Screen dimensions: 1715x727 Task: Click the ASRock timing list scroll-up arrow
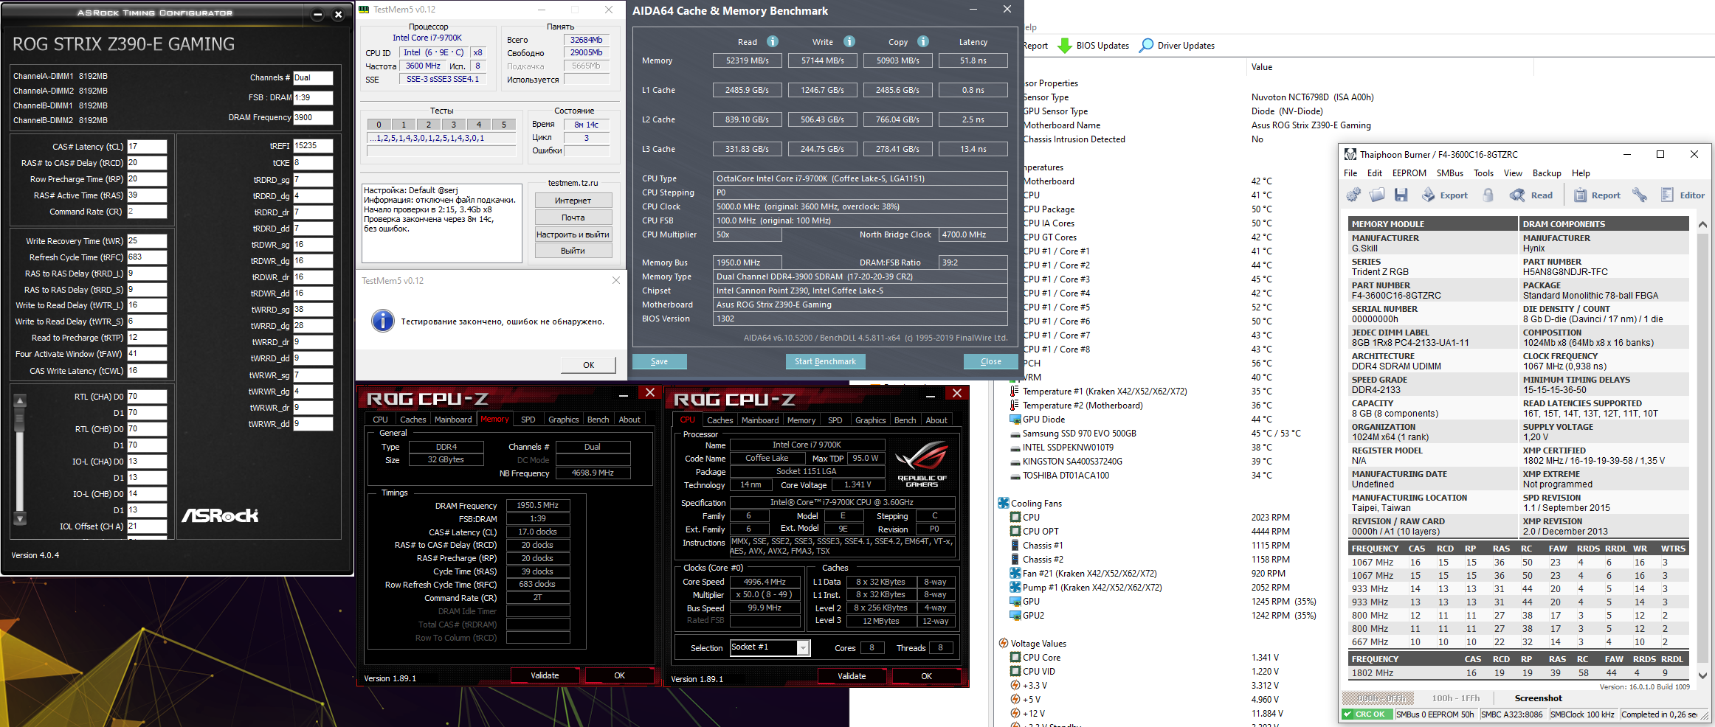[20, 400]
